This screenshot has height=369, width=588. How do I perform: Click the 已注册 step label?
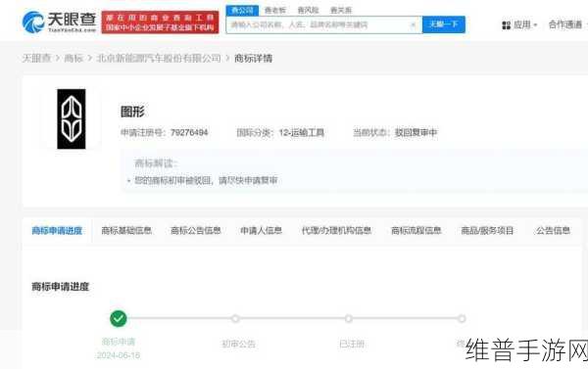pyautogui.click(x=352, y=344)
